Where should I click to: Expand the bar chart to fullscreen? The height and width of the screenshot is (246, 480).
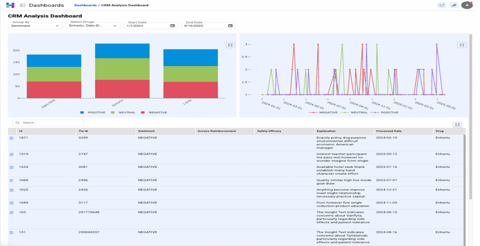coord(230,45)
